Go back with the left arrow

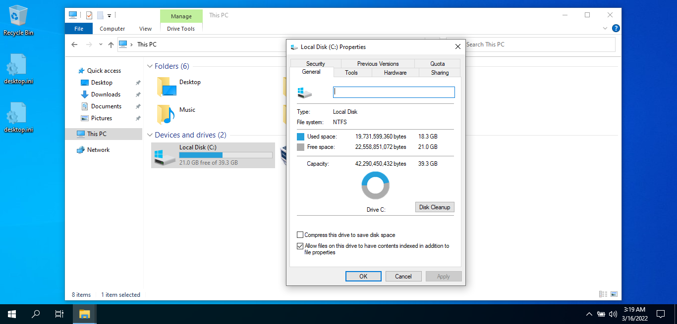pyautogui.click(x=74, y=45)
